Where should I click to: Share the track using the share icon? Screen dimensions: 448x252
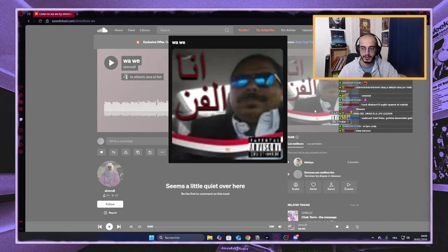click(x=126, y=152)
